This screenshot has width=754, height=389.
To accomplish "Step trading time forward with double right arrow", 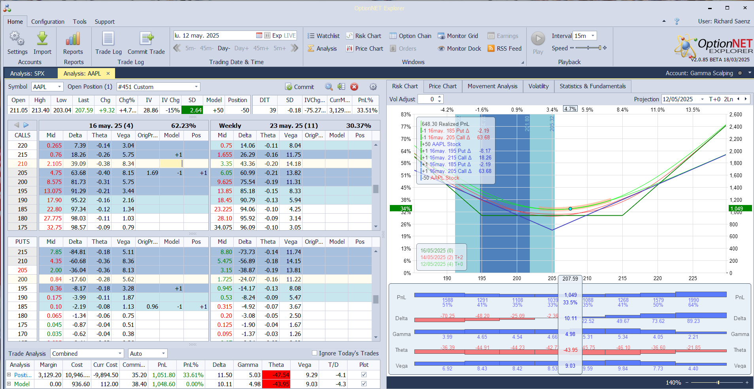I will [294, 48].
